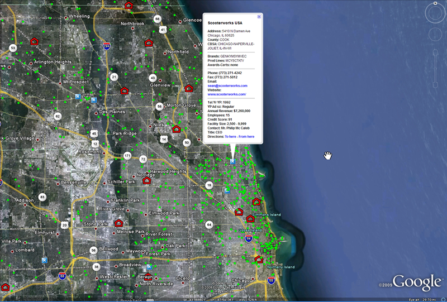Select red house marker above Northbrook
The height and width of the screenshot is (302, 447).
pos(129,5)
